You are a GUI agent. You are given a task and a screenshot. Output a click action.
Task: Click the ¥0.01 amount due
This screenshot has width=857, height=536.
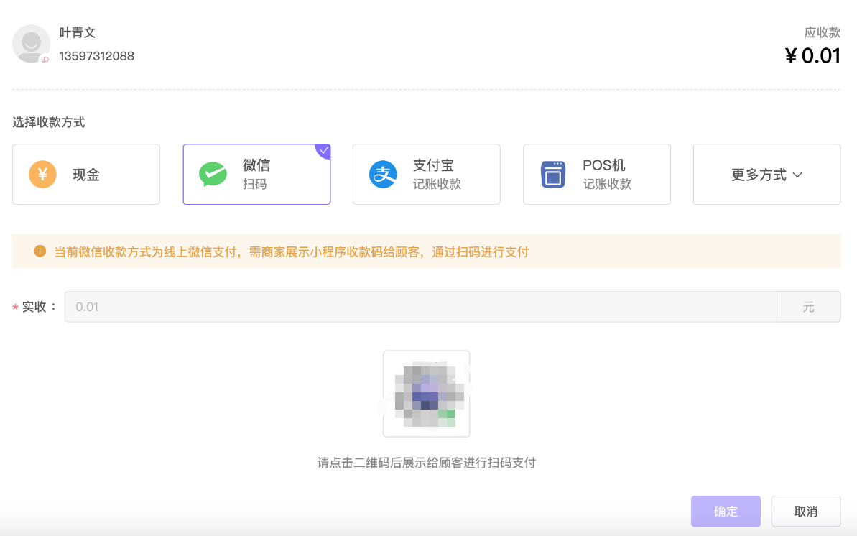[812, 56]
